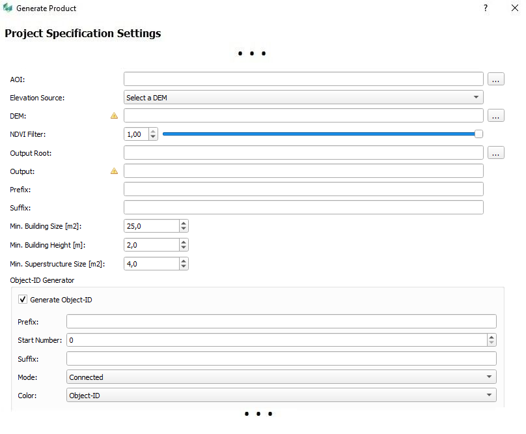Click the DEM warning icon
Image resolution: width=526 pixels, height=434 pixels.
tap(115, 116)
